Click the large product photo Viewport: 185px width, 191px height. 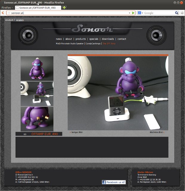[x=118, y=93]
